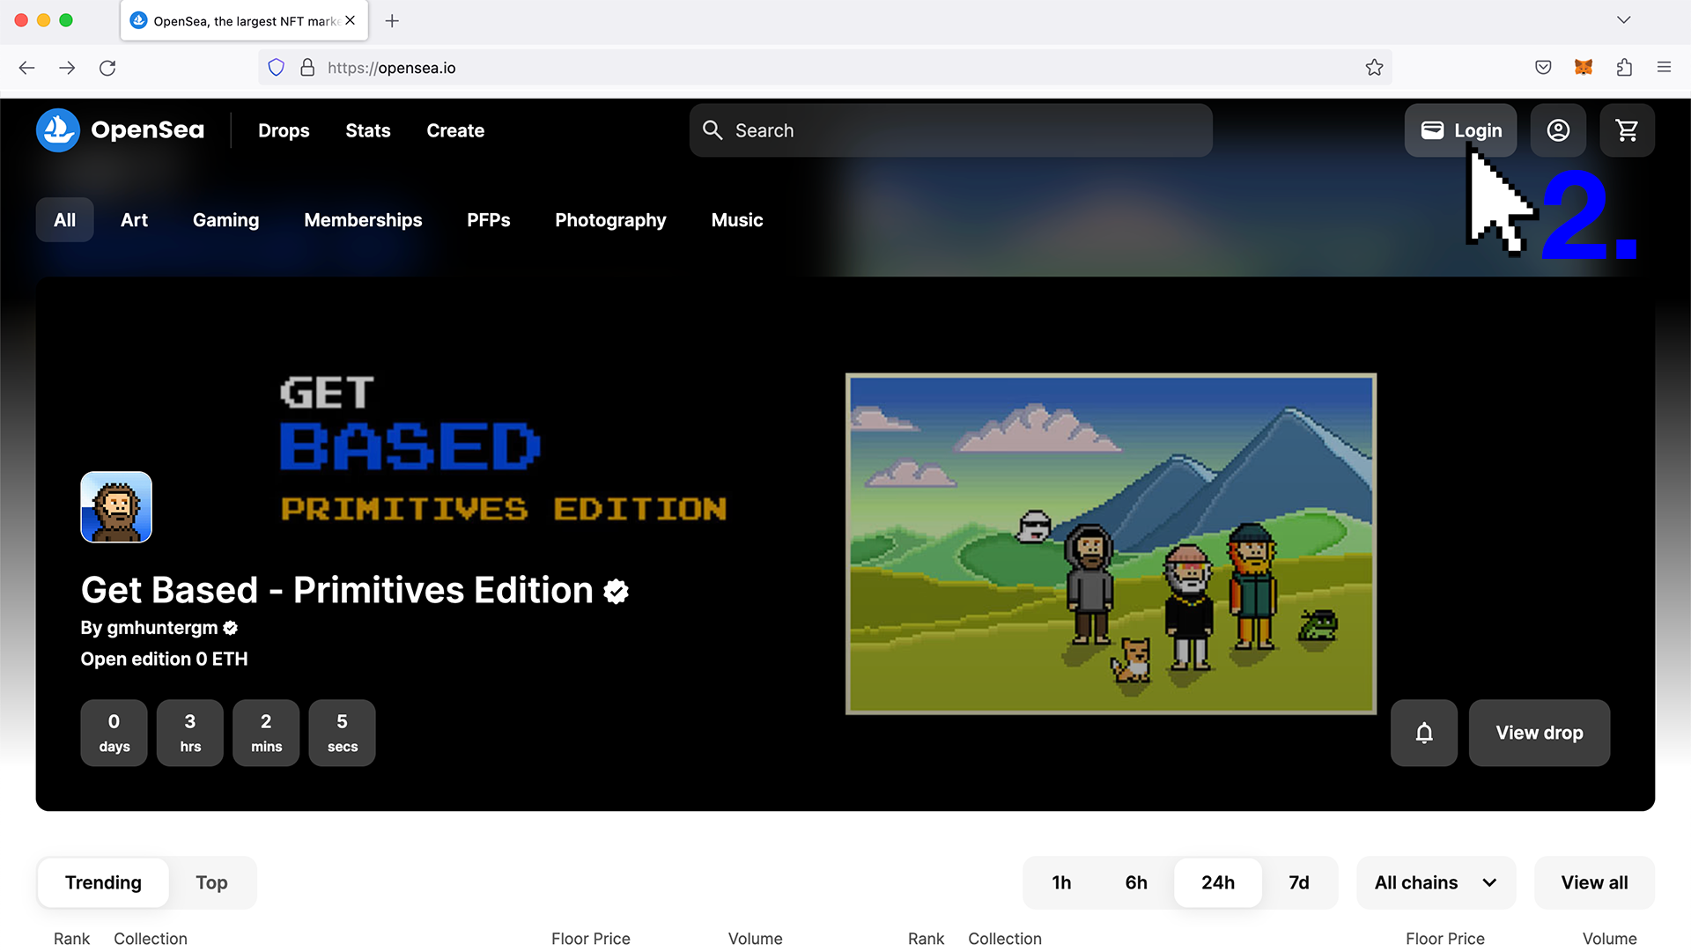
Task: Open Get Based - Primitives Edition title
Action: [x=337, y=590]
